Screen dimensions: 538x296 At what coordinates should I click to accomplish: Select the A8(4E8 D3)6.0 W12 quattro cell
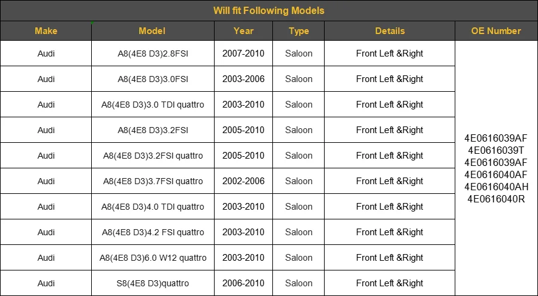[x=153, y=258]
